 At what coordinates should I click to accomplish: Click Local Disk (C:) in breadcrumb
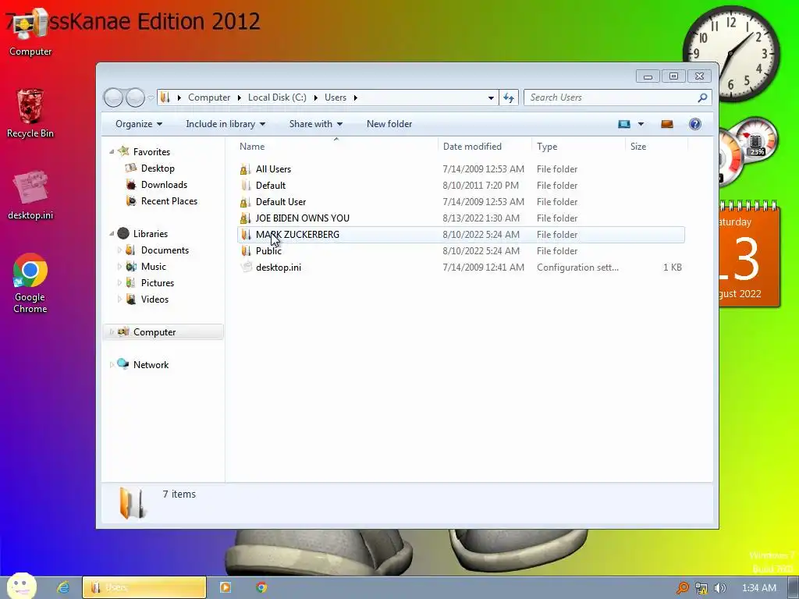pyautogui.click(x=277, y=97)
